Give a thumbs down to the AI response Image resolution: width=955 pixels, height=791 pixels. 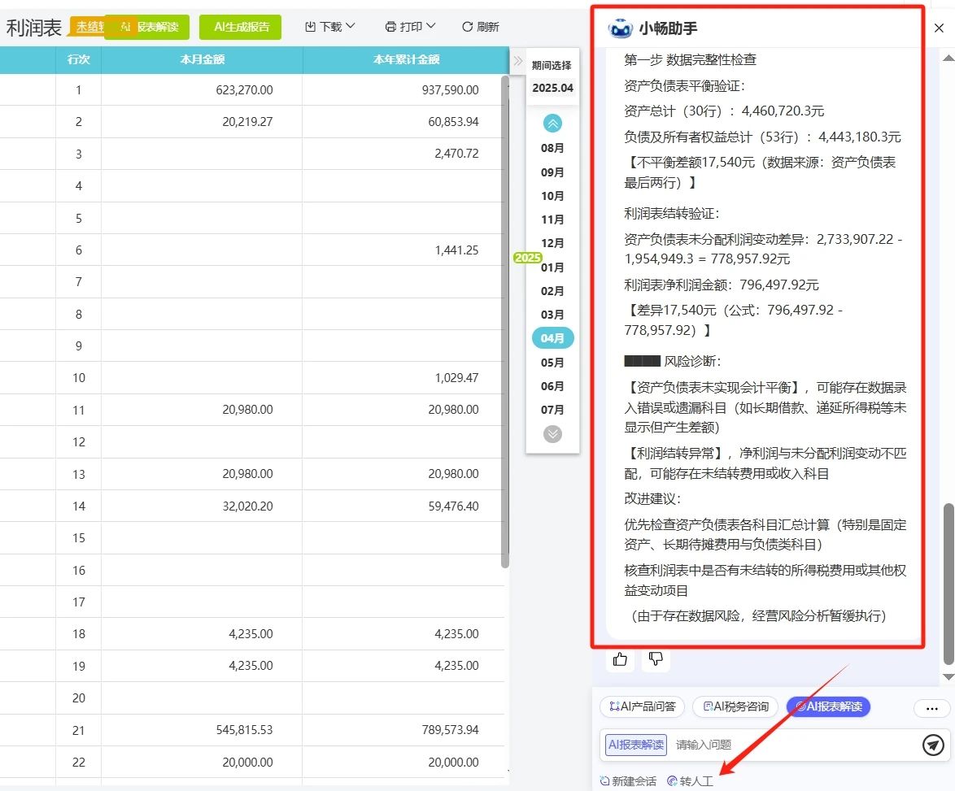(x=655, y=660)
